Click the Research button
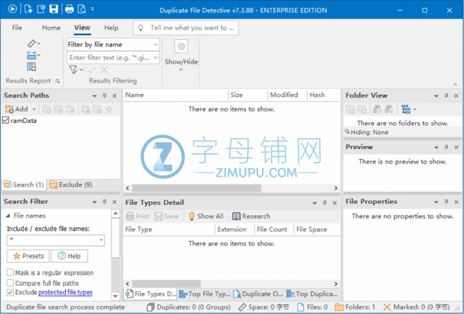Viewport: 464px width, 314px height. coord(251,216)
